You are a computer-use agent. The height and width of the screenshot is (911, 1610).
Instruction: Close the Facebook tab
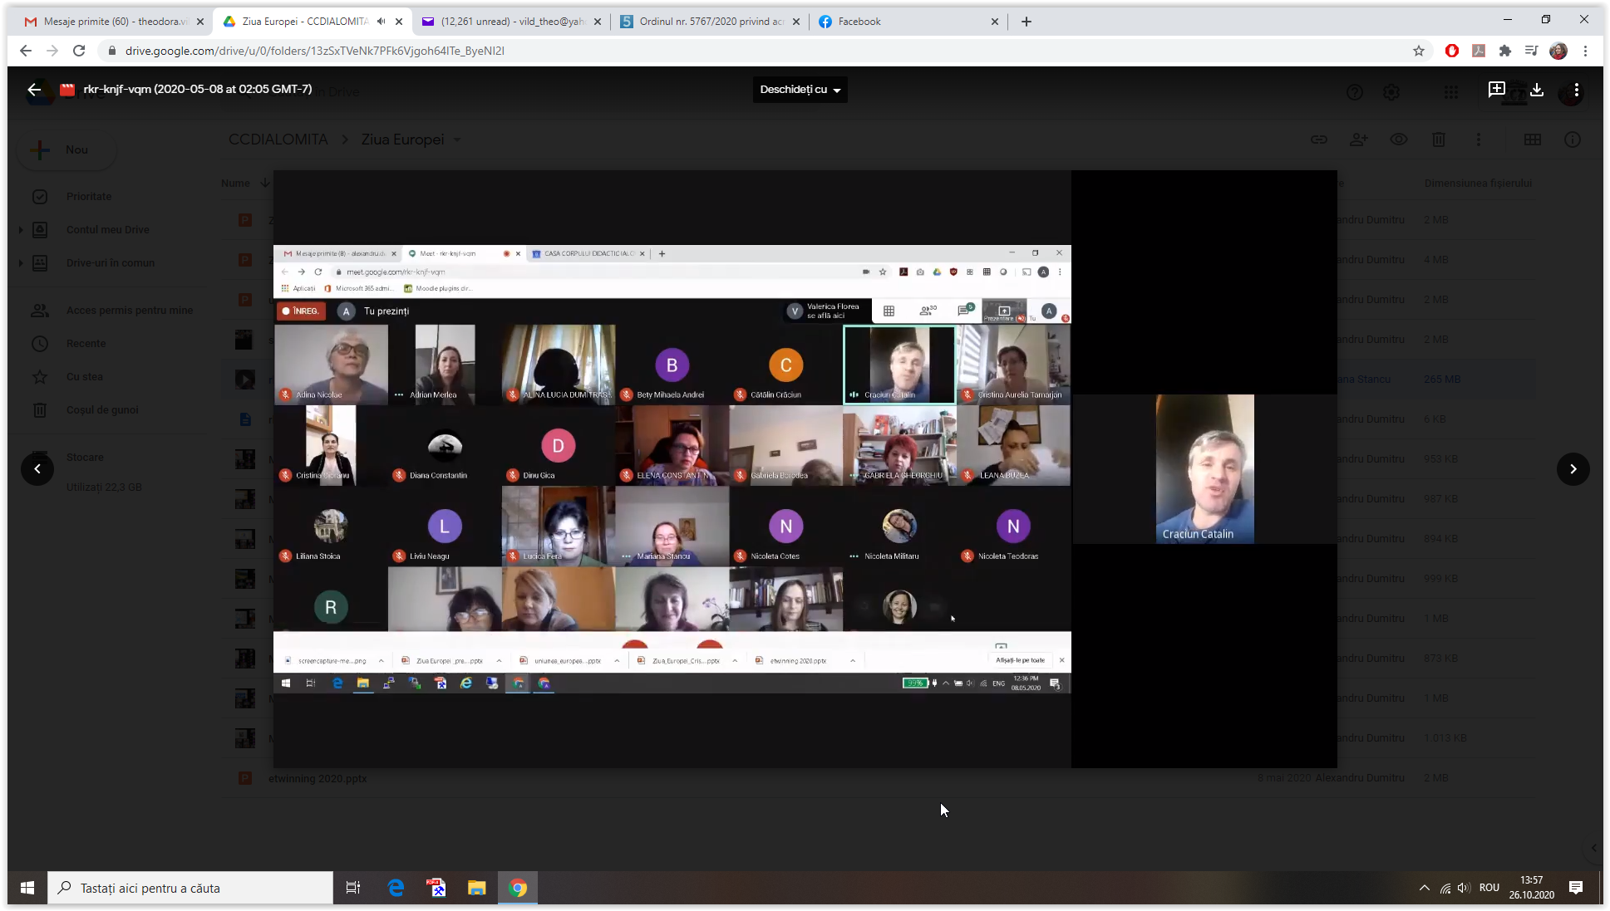(x=995, y=22)
